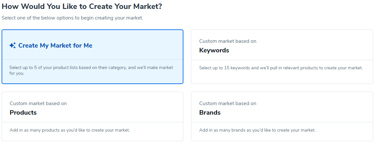
Task: Click the 'Select up to 15 keywords' description
Action: click(x=281, y=68)
